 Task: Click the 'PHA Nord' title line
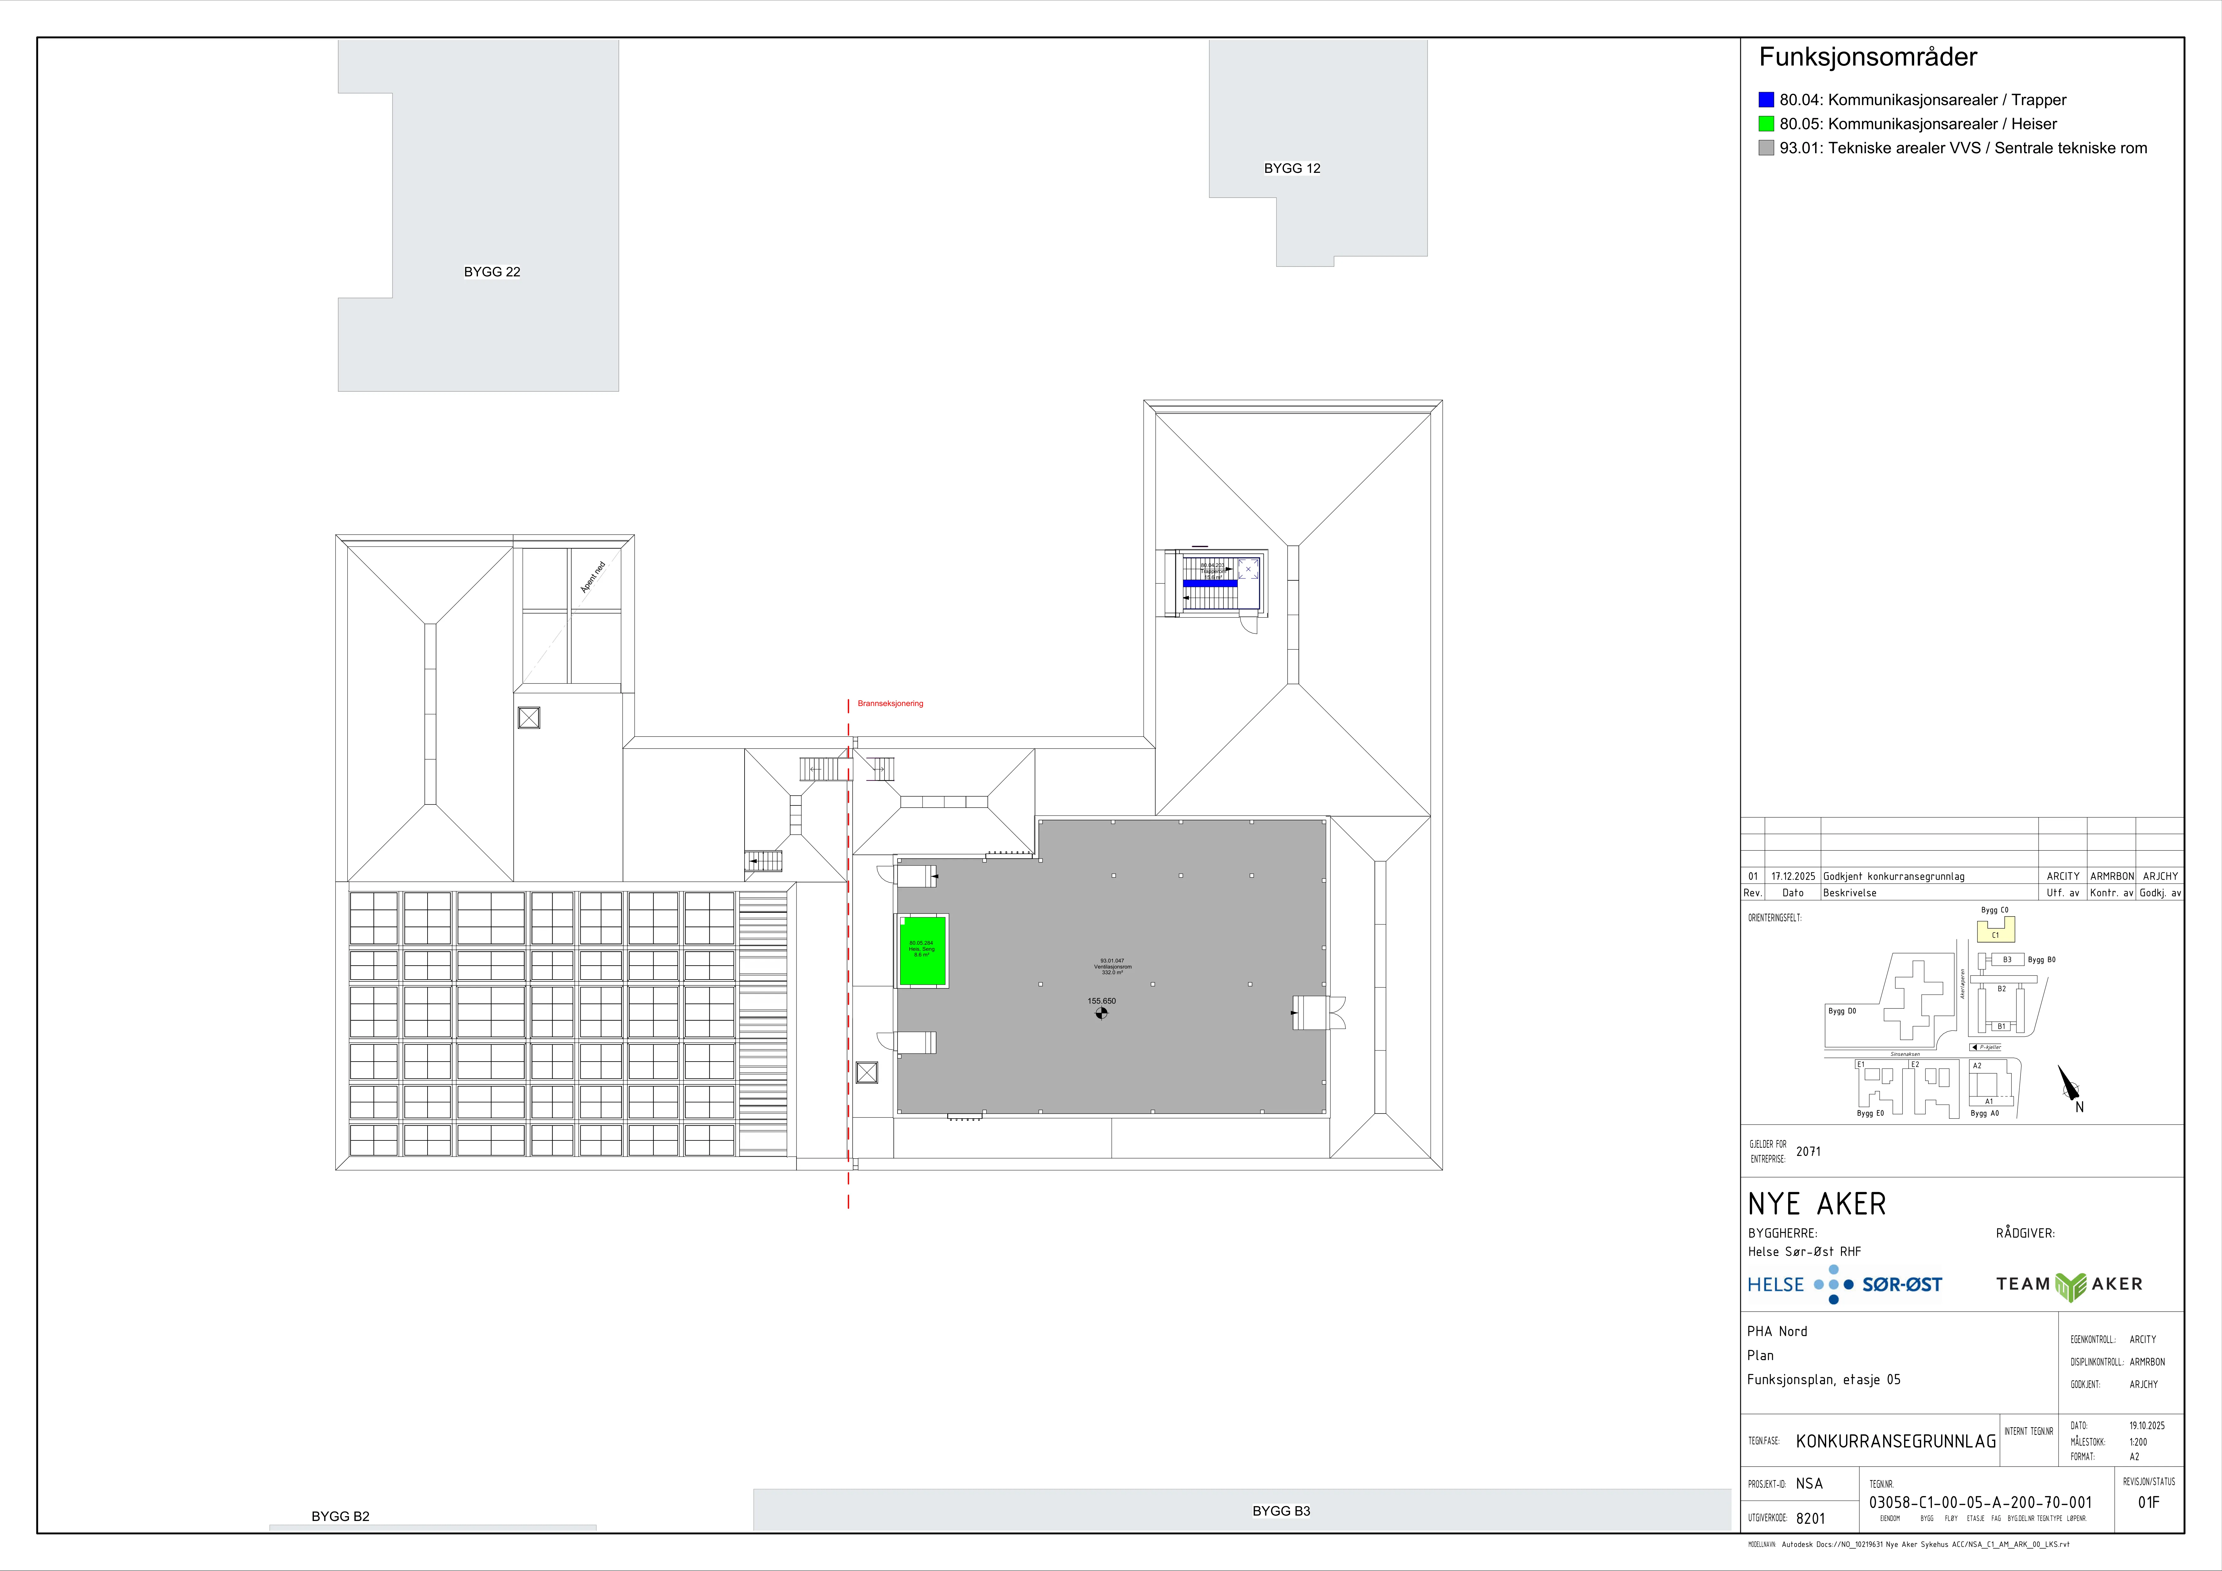pyautogui.click(x=1777, y=1331)
